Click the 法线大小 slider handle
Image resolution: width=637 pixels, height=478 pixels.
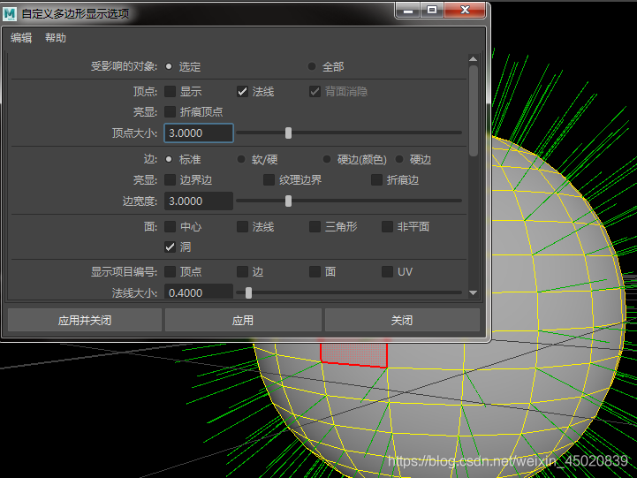(x=248, y=292)
